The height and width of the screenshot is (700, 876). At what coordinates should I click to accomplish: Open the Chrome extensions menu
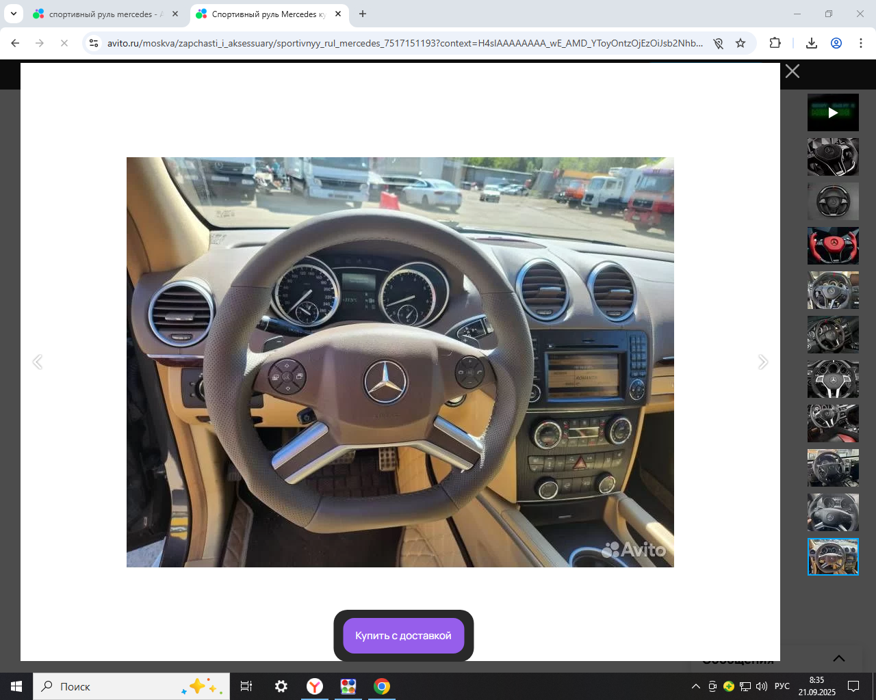(775, 43)
